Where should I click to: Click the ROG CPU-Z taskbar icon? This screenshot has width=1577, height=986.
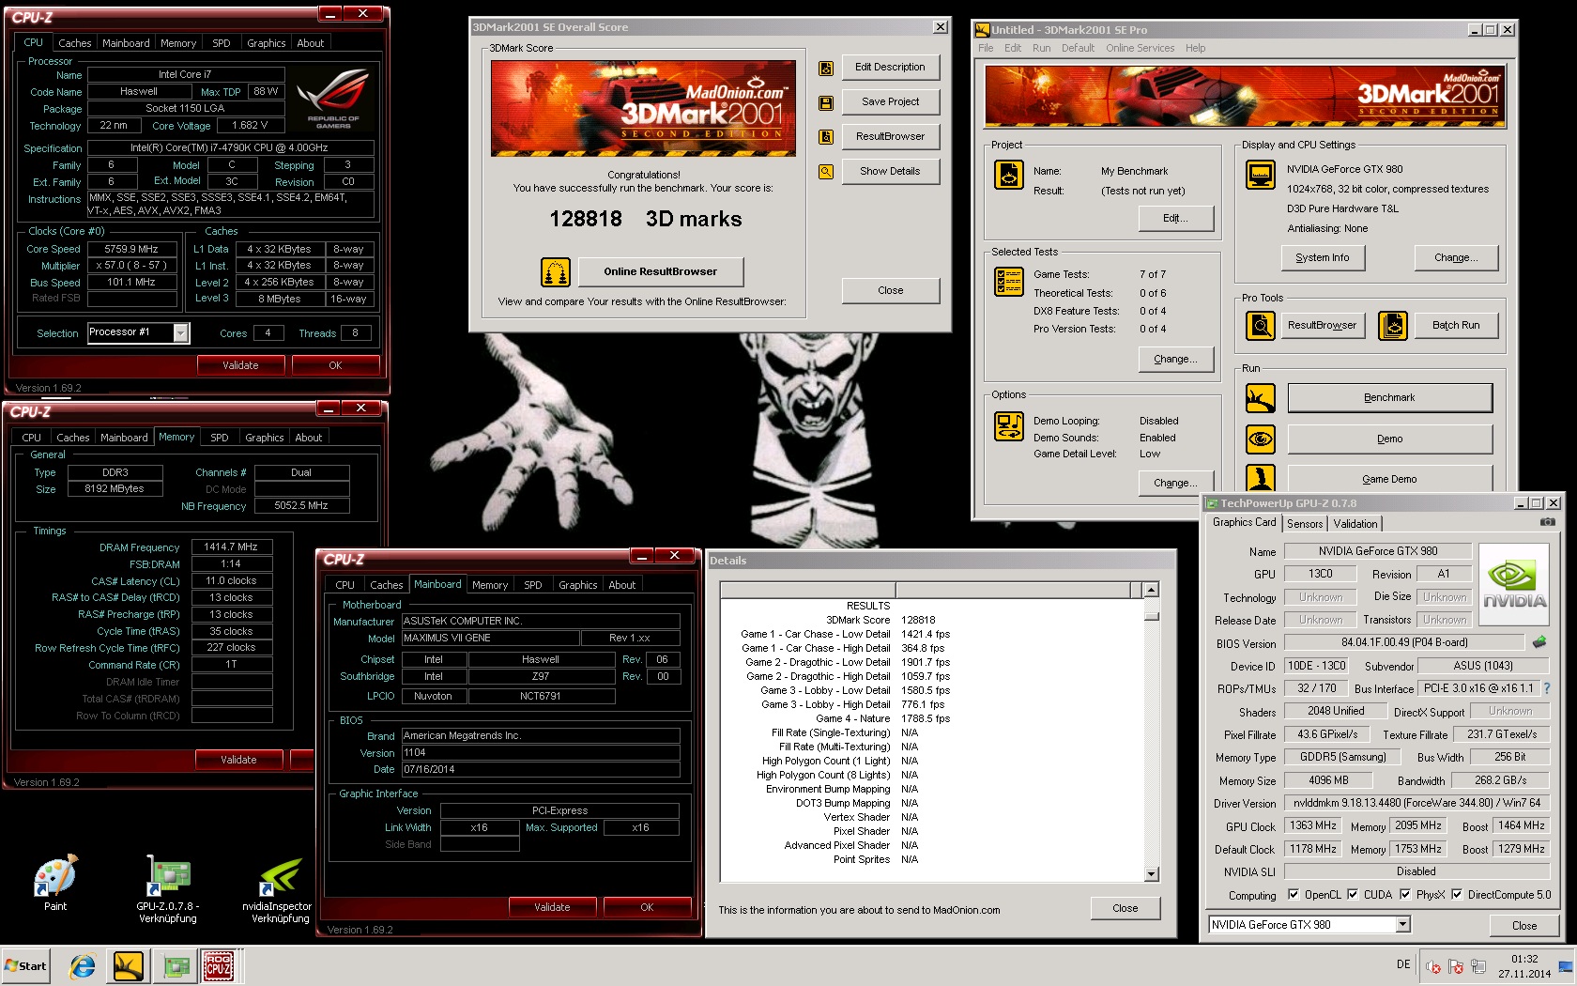coord(220,965)
